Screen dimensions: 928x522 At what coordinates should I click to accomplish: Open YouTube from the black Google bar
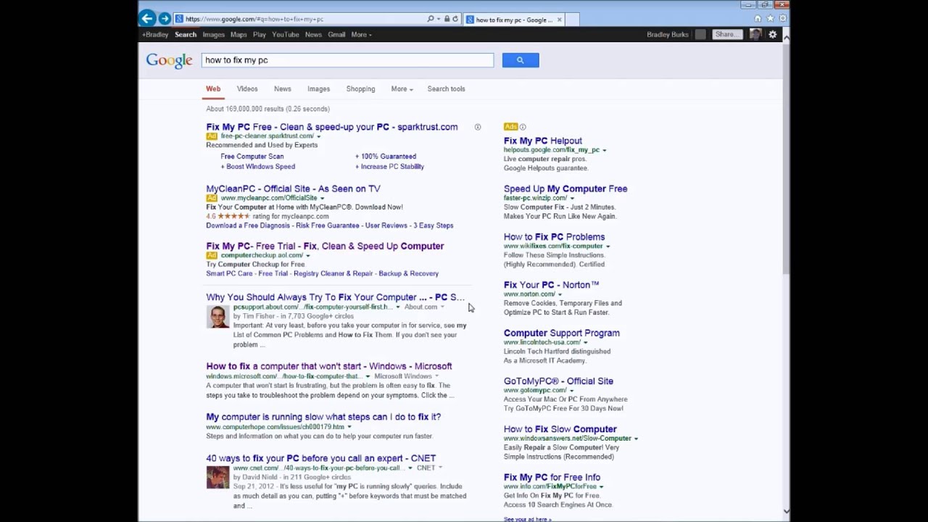(285, 34)
